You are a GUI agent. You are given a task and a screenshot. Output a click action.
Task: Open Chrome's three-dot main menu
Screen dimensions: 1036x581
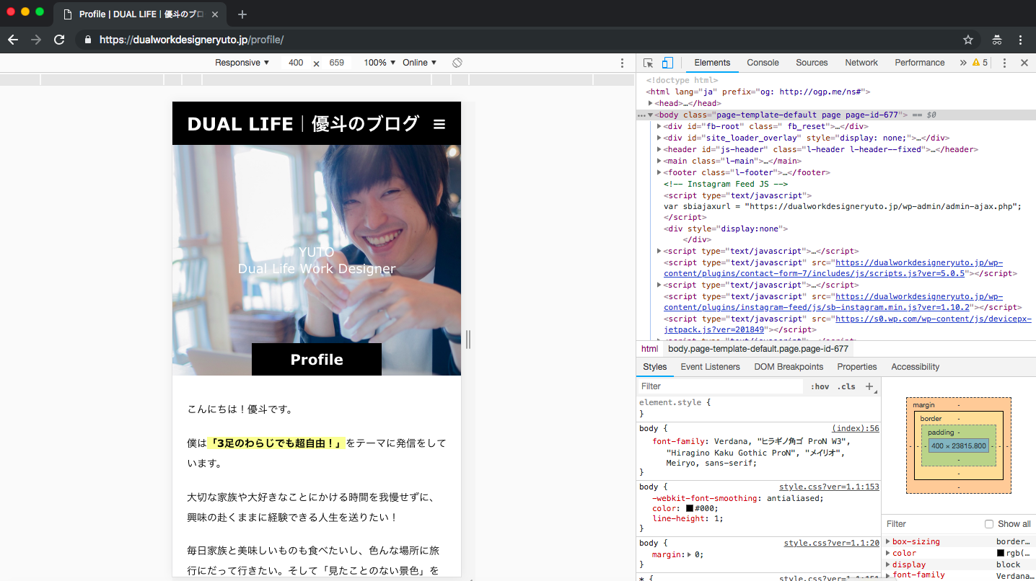[x=1020, y=40]
